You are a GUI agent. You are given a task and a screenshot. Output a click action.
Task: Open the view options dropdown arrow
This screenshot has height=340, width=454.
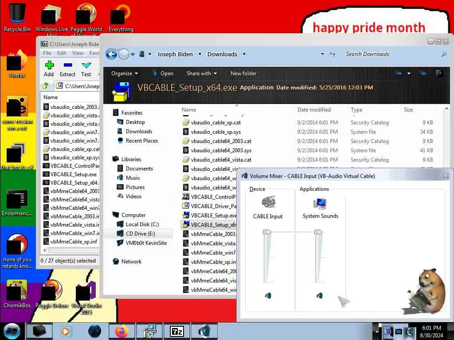pos(409,73)
